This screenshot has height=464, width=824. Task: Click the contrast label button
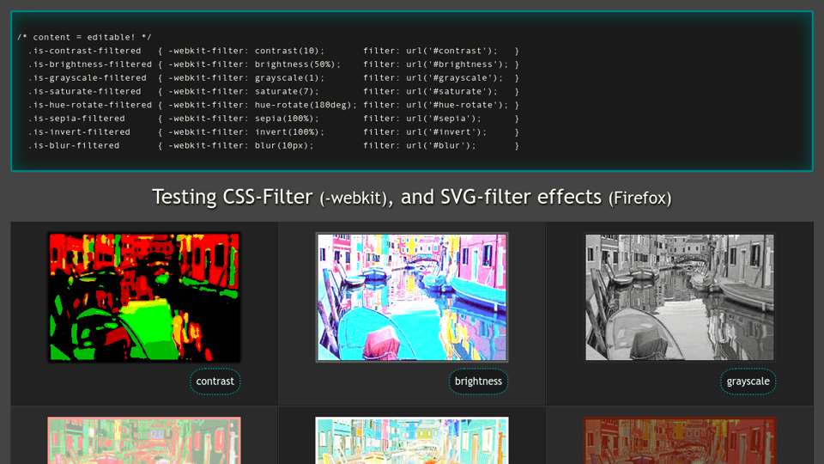tap(215, 382)
